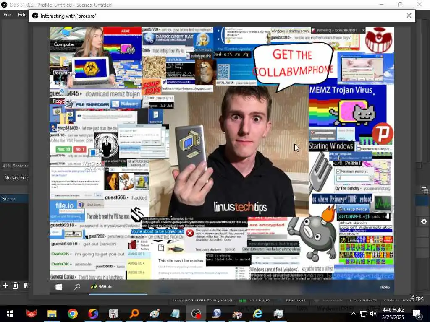Image resolution: width=430 pixels, height=322 pixels.
Task: Open the paint palette app on taskbar
Action: pyautogui.click(x=155, y=314)
